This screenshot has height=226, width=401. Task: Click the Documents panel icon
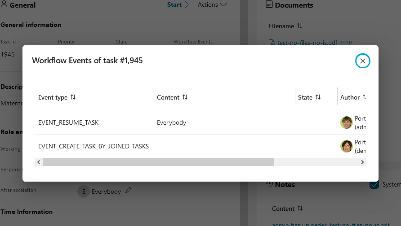pyautogui.click(x=269, y=4)
